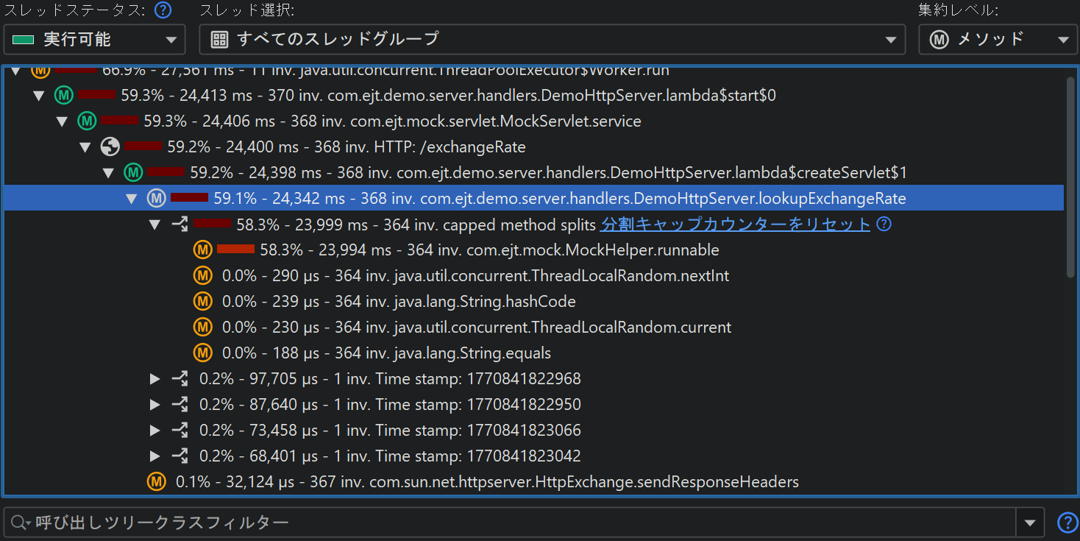Expand Time stamp 1770841822968 node
The image size is (1080, 541).
(x=154, y=379)
